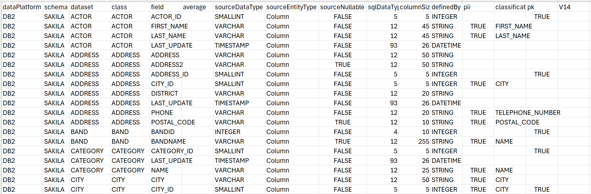This screenshot has height=194, width=591.
Task: Select the definedBy header cell
Action: click(446, 7)
